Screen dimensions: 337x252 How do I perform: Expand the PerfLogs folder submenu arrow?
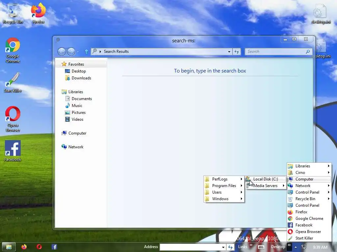coord(241,179)
